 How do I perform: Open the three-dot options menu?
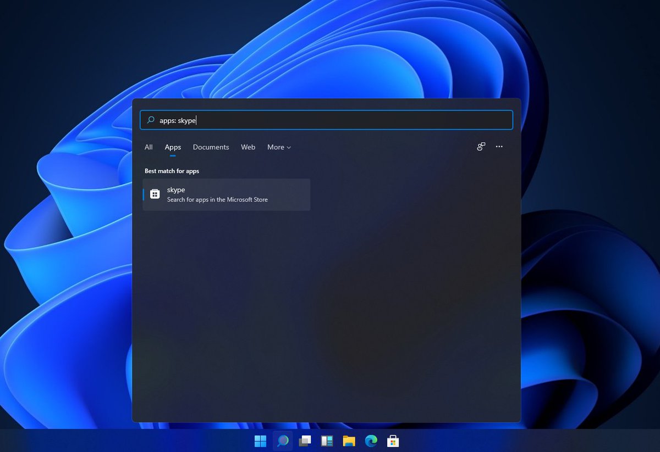[499, 147]
